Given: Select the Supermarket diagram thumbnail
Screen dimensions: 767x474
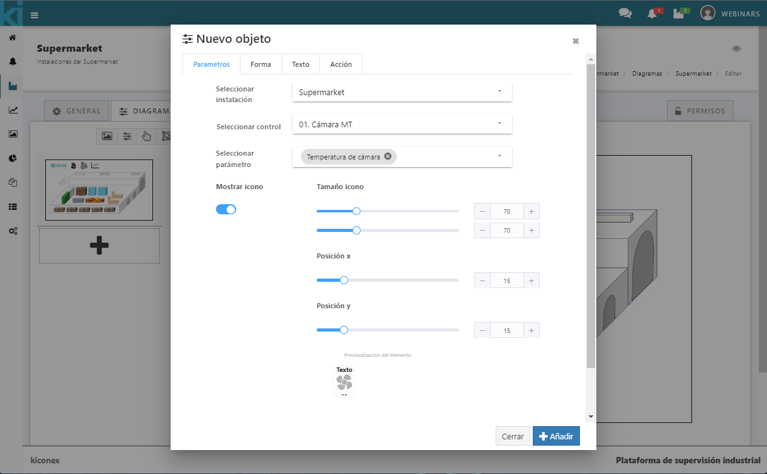Looking at the screenshot, I should pos(99,190).
